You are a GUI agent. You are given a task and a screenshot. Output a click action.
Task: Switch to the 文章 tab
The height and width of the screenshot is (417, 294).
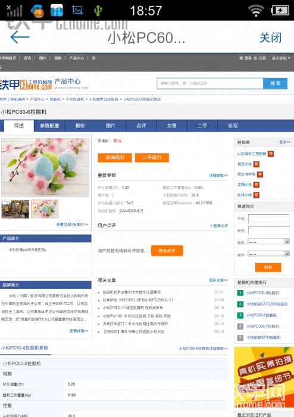171,126
